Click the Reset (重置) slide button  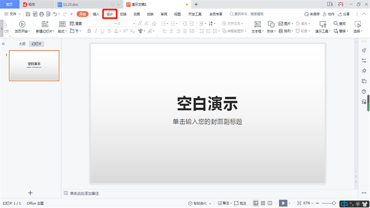tap(76, 24)
